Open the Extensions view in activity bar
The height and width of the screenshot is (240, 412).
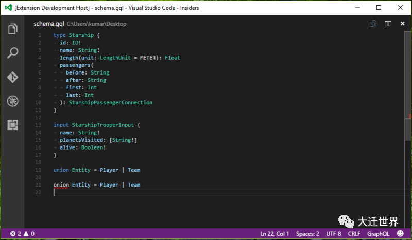pos(12,124)
